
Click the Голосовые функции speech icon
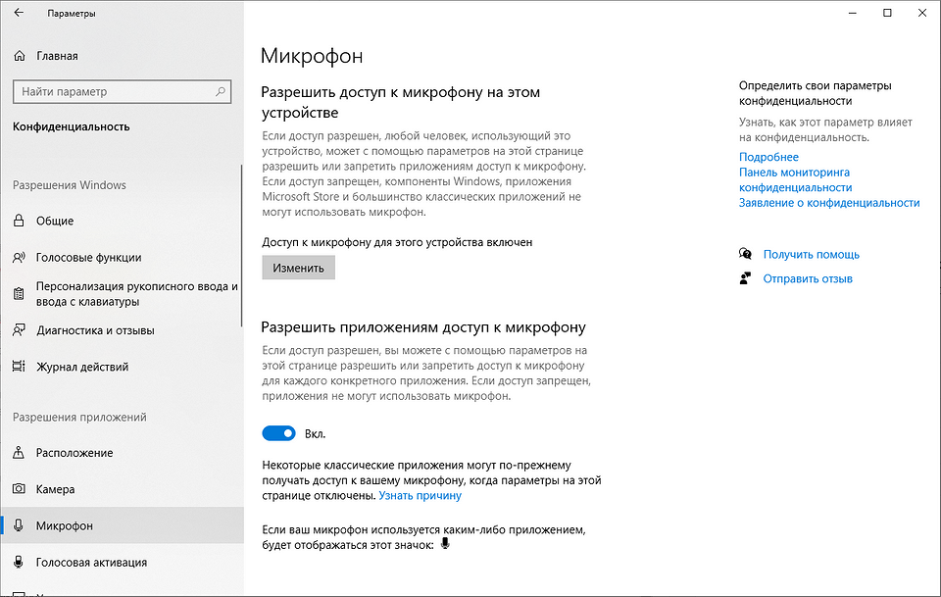coord(19,258)
